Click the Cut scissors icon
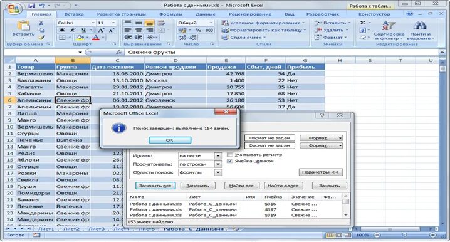The width and height of the screenshot is (450, 242). pos(41,23)
